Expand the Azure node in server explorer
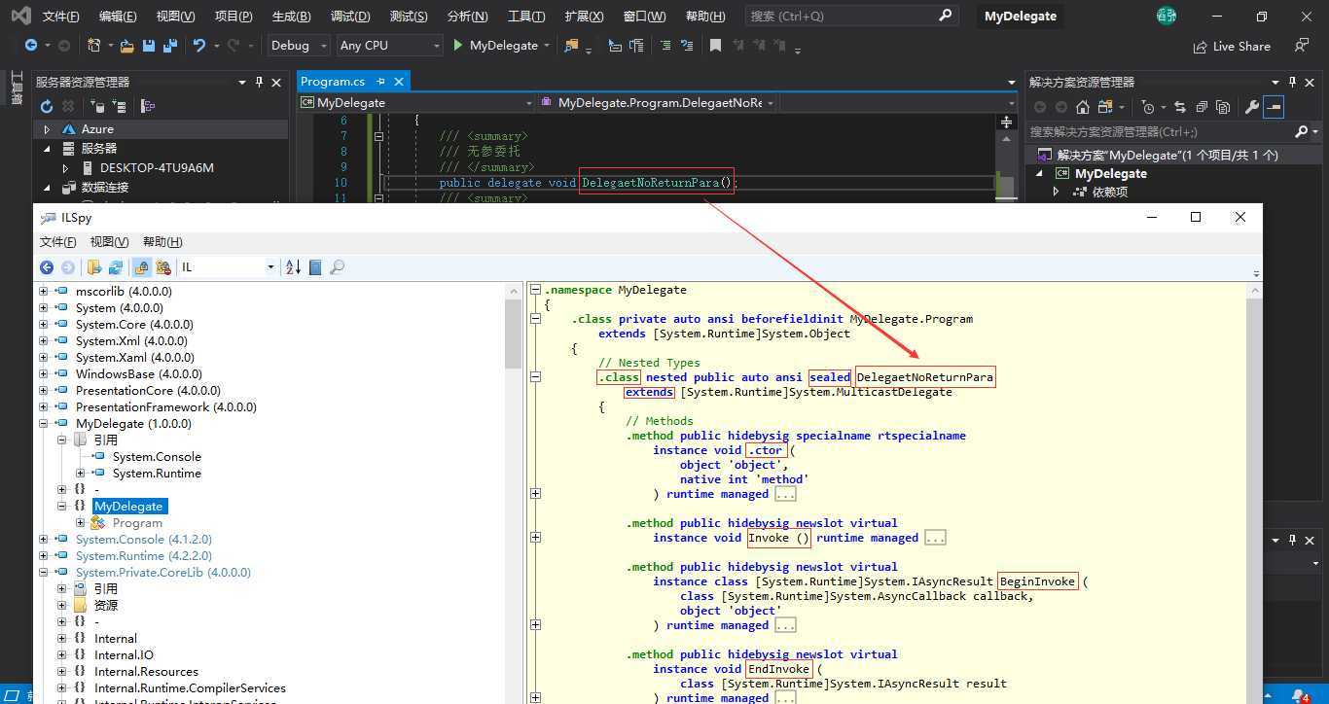The image size is (1329, 704). point(47,128)
